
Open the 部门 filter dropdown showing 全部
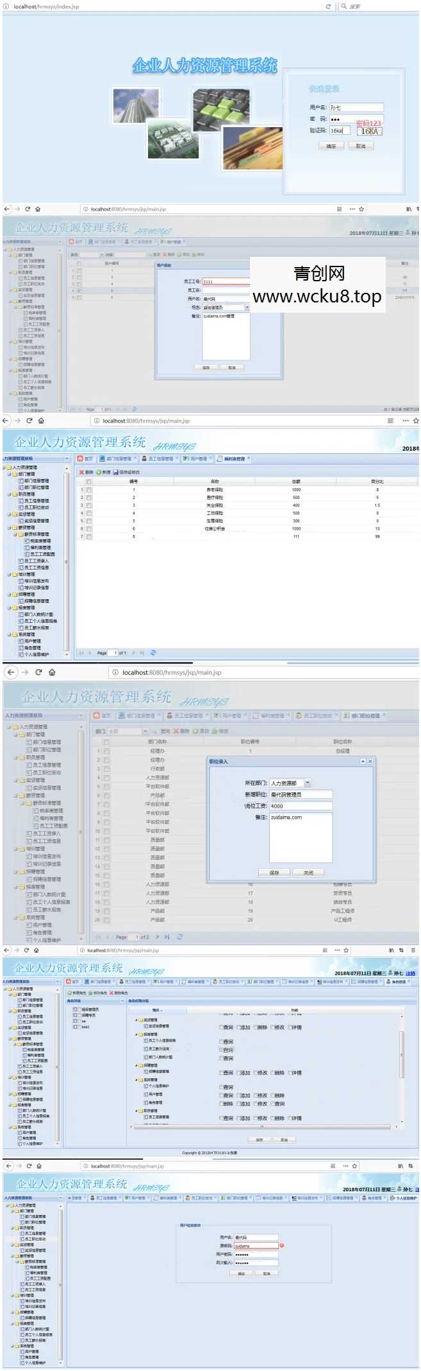[x=145, y=731]
